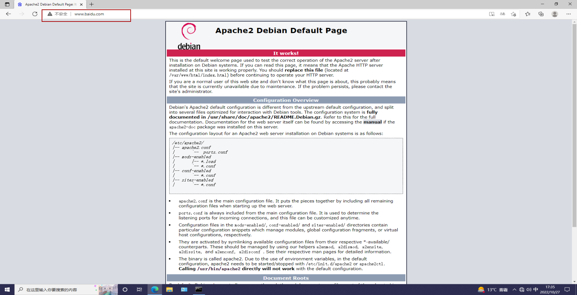This screenshot has width=577, height=295.
Task: Click the Apache2 Debian Default Page title
Action: tap(281, 31)
